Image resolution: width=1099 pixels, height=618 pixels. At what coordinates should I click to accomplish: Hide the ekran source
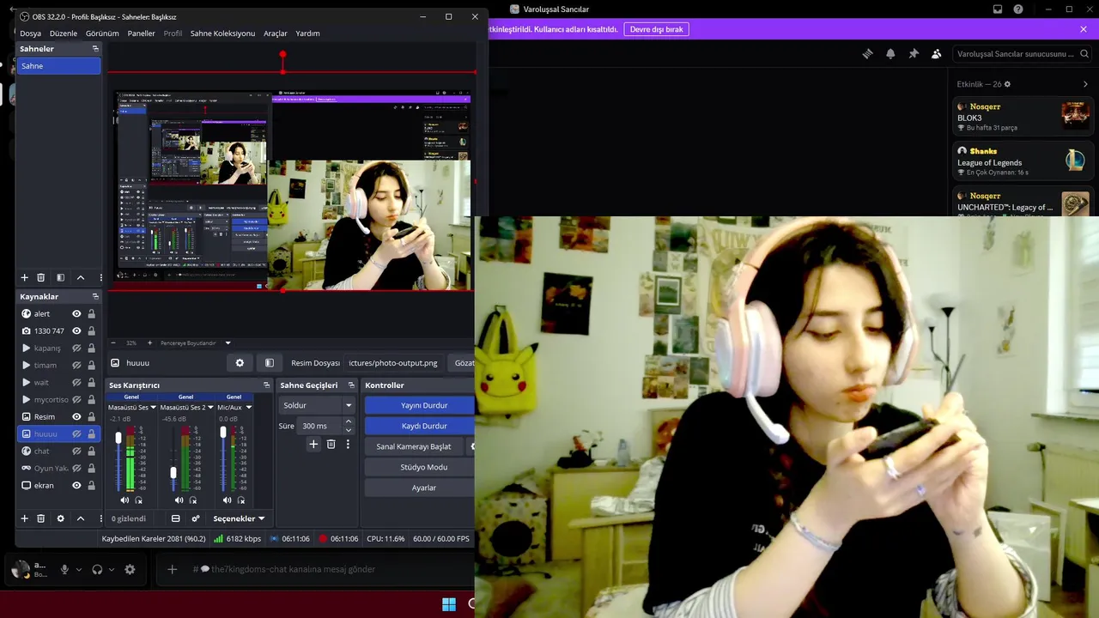[76, 486]
